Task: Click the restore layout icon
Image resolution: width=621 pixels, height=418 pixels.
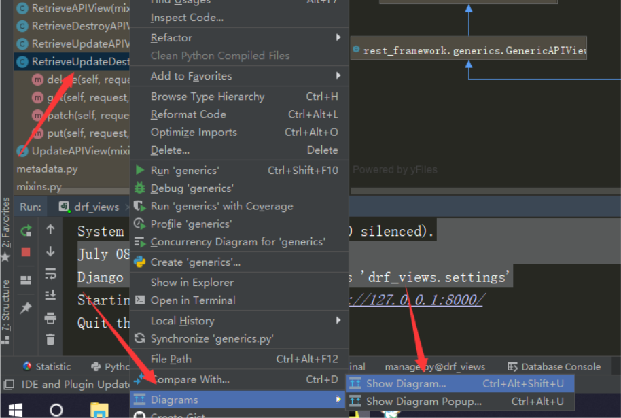Action: coord(26,280)
